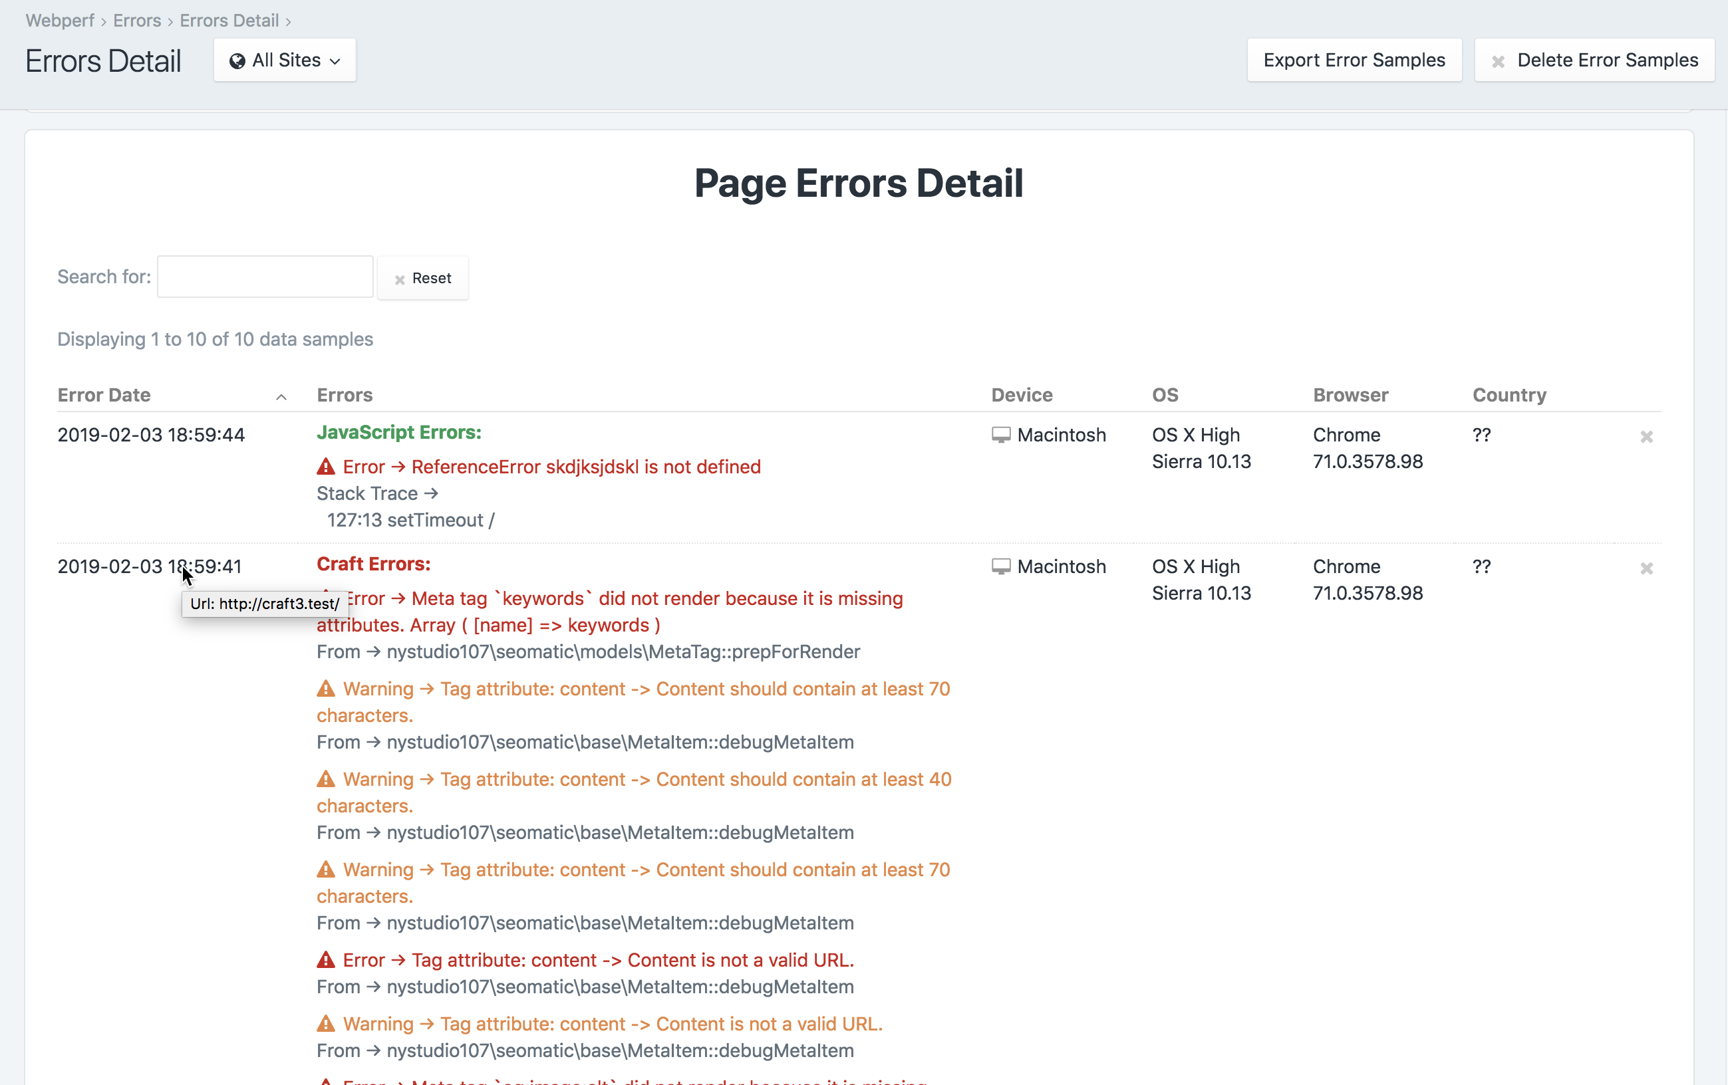1728x1085 pixels.
Task: Toggle the Error Date sort direction
Action: 281,396
